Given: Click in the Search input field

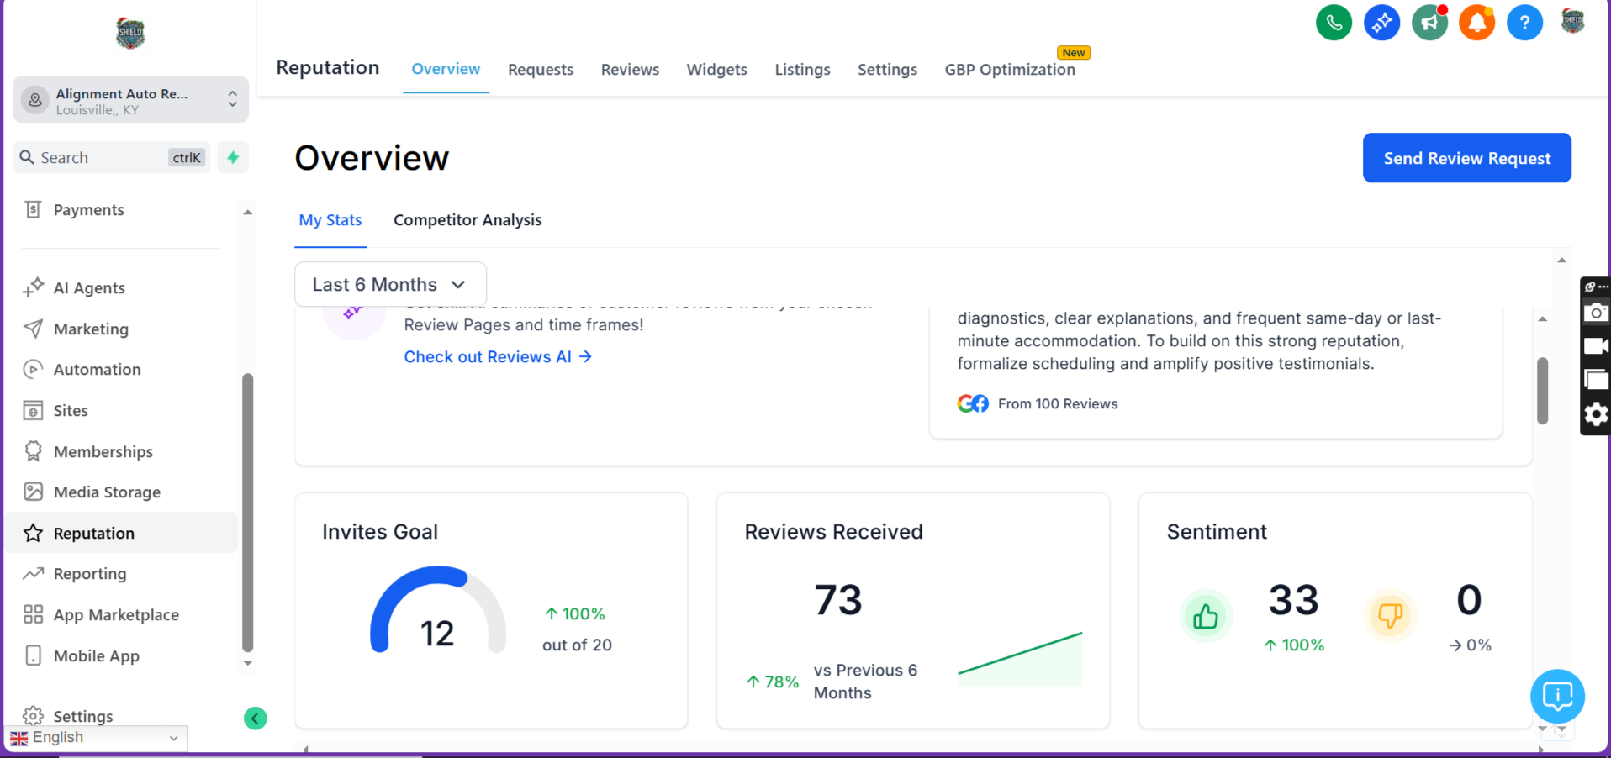Looking at the screenshot, I should pyautogui.click(x=101, y=158).
